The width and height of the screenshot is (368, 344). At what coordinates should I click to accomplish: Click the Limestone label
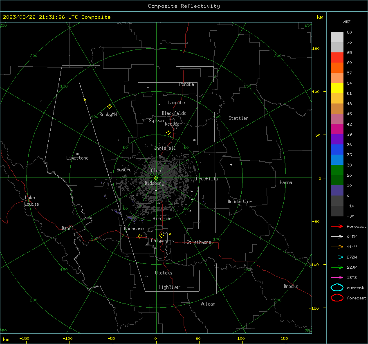(77, 158)
